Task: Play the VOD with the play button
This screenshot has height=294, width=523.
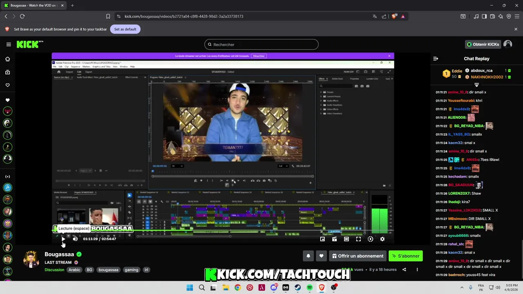Action: (63, 239)
